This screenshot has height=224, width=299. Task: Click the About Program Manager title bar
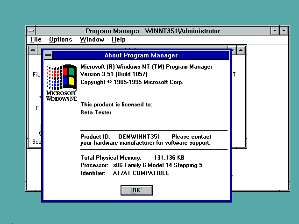[141, 55]
